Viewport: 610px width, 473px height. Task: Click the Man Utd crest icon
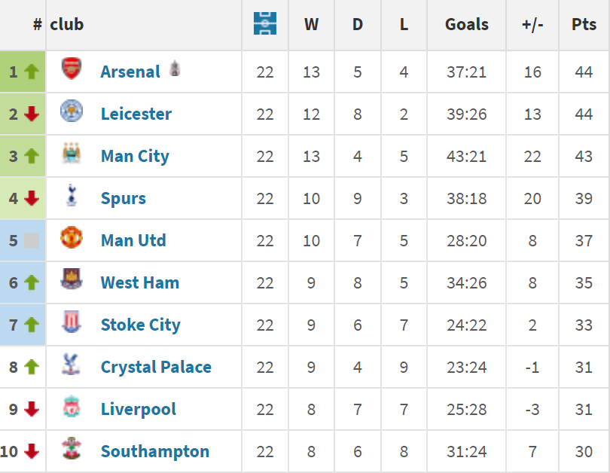[x=71, y=238]
